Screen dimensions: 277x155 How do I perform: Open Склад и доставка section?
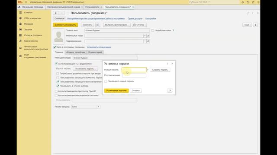pos(33,35)
